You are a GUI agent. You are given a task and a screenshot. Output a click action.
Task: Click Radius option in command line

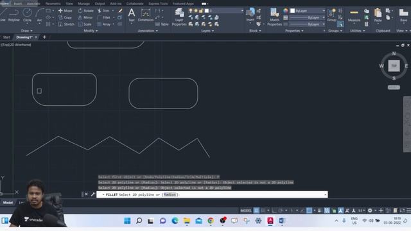170,194
